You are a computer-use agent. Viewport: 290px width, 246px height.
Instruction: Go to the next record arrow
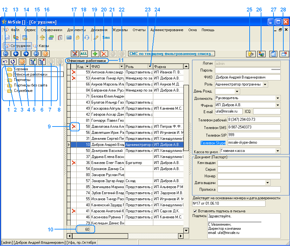[26, 54]
